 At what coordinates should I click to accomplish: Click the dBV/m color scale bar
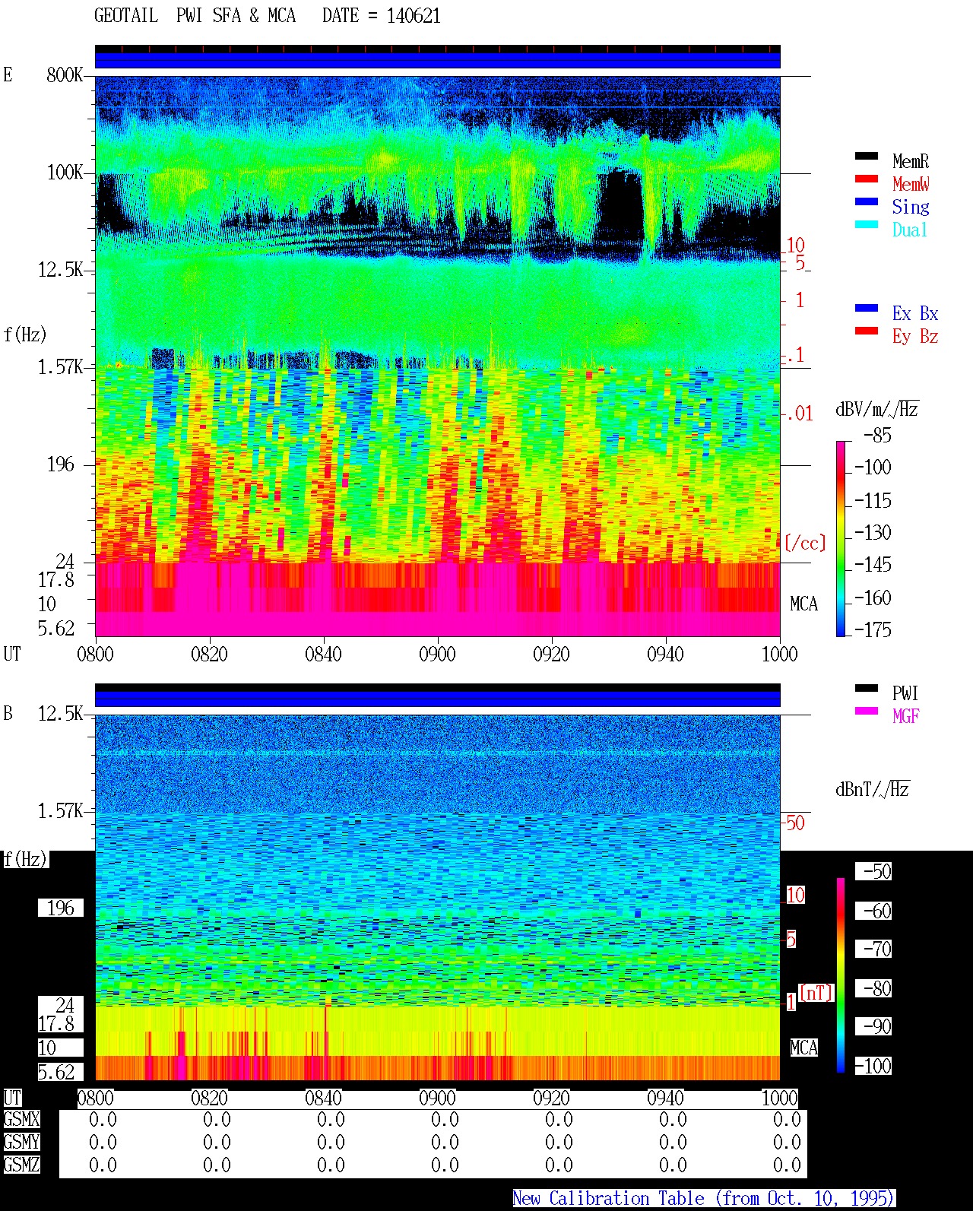[841, 538]
